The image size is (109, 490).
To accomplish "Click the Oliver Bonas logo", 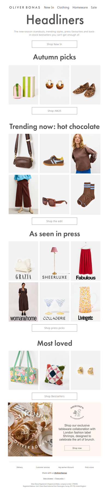I will pos(25,7).
